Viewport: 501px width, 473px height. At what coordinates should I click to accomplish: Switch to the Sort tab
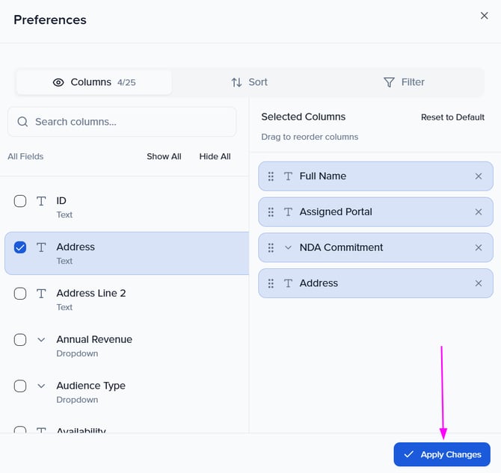[x=249, y=82]
